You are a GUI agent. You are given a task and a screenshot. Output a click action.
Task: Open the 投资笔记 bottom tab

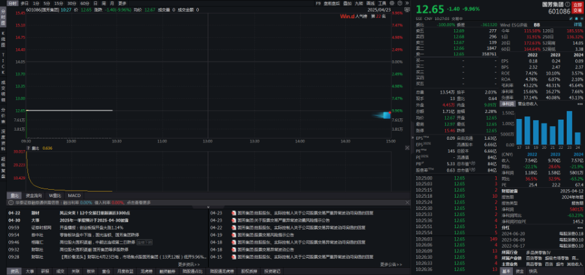coord(272,271)
